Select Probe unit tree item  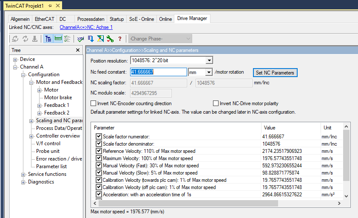(x=48, y=151)
